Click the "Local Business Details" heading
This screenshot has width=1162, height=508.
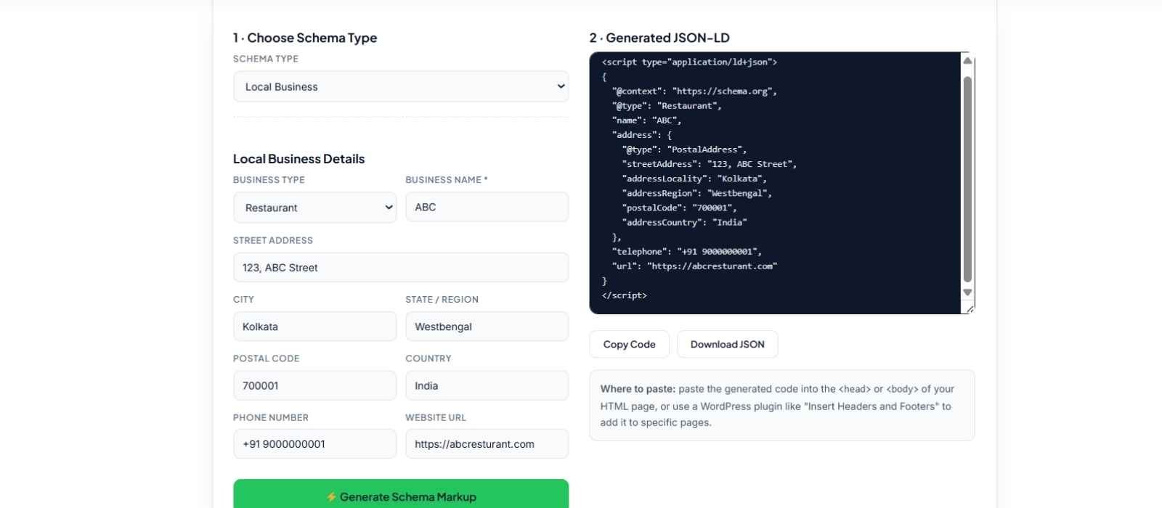click(x=298, y=159)
